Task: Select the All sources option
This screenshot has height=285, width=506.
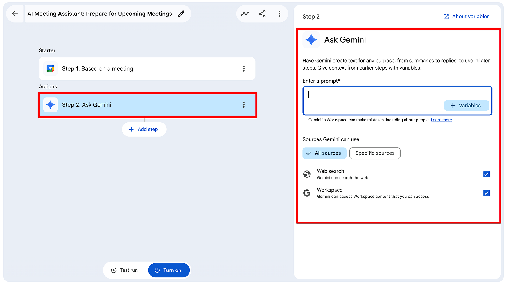Action: [324, 153]
